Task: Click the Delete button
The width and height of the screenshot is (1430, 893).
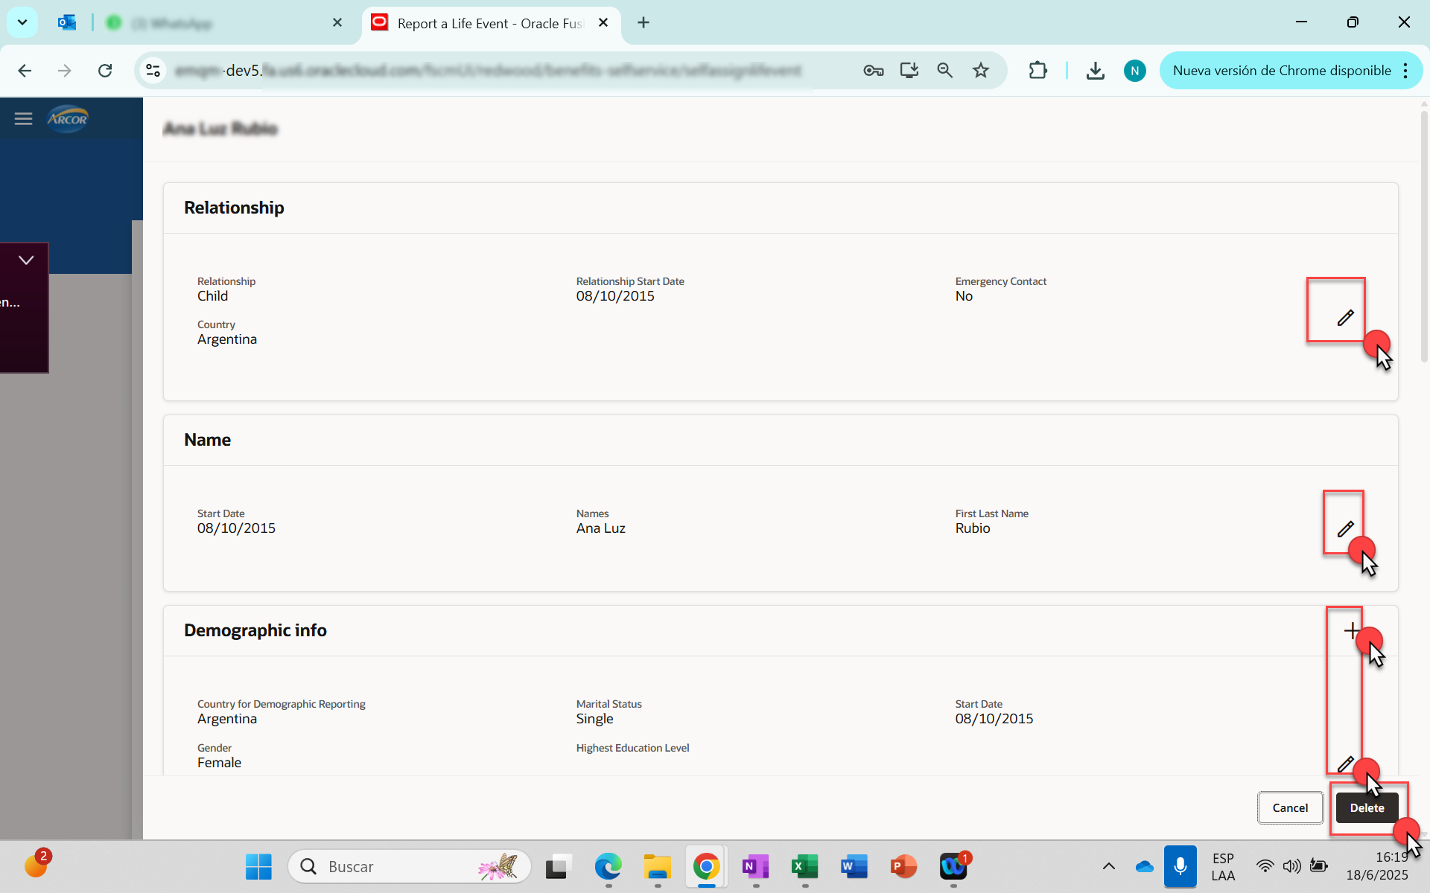Action: click(x=1367, y=808)
